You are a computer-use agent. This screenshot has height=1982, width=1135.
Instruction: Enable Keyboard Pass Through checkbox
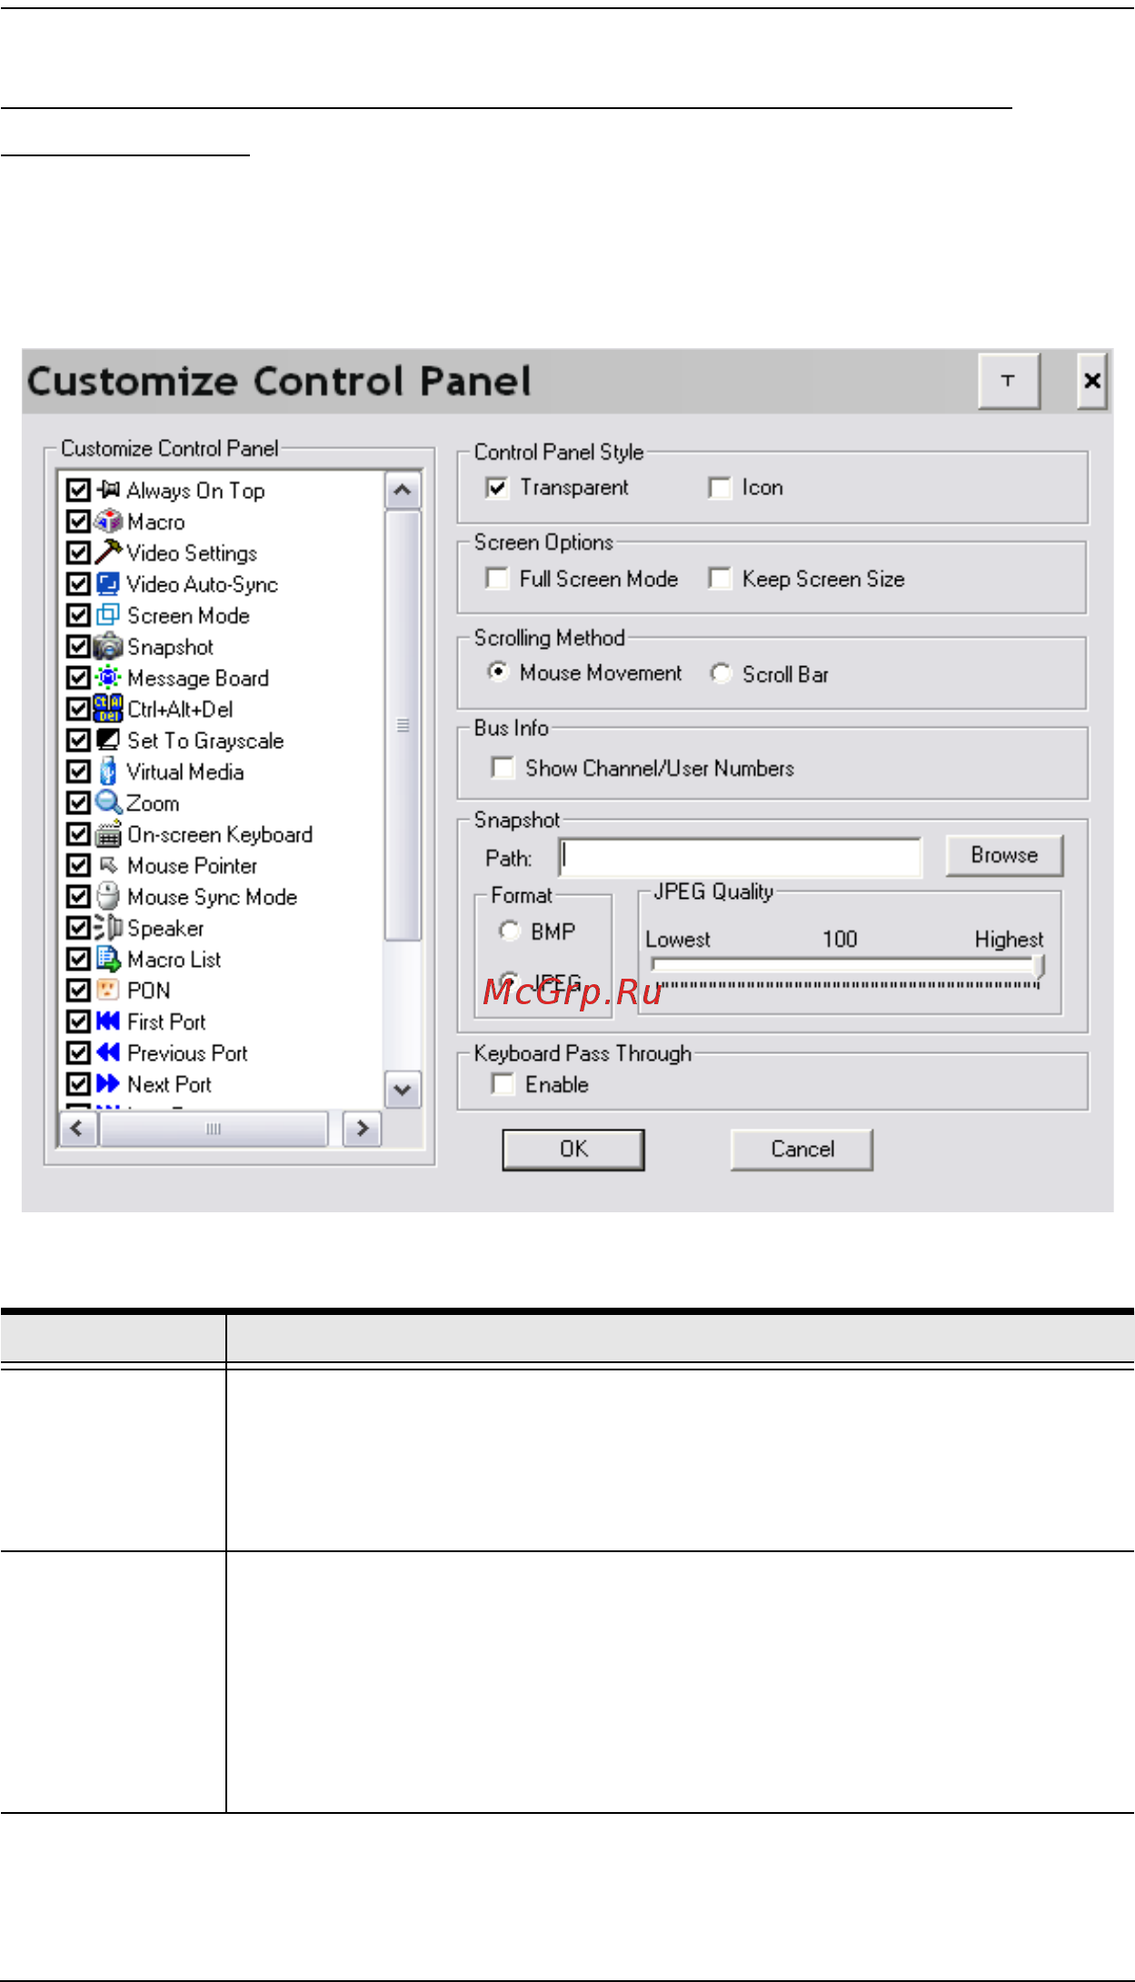(x=503, y=1084)
